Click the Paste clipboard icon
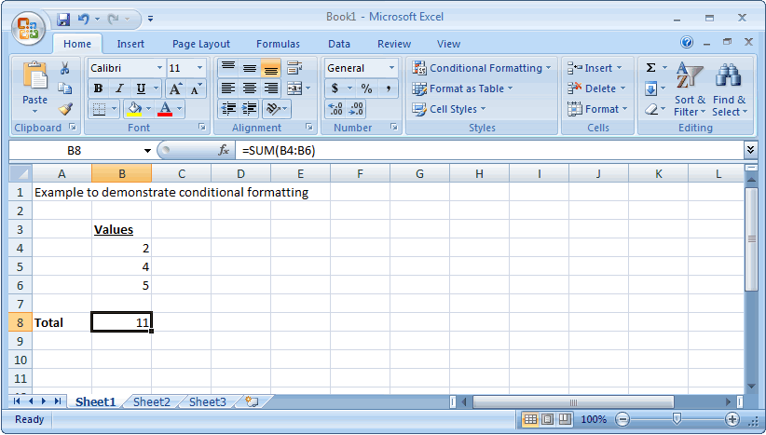Image resolution: width=766 pixels, height=435 pixels. pyautogui.click(x=34, y=75)
